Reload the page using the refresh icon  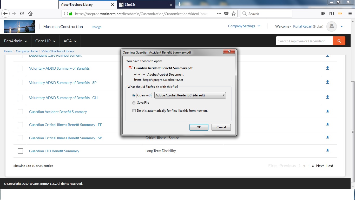coord(22,14)
